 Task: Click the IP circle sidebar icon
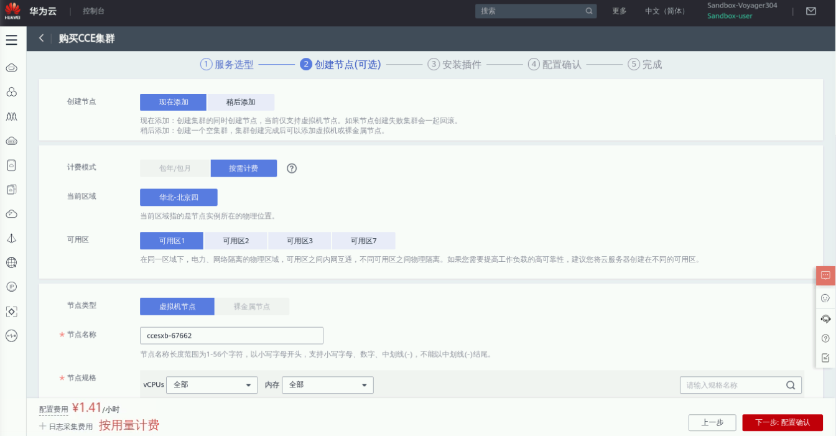(11, 287)
